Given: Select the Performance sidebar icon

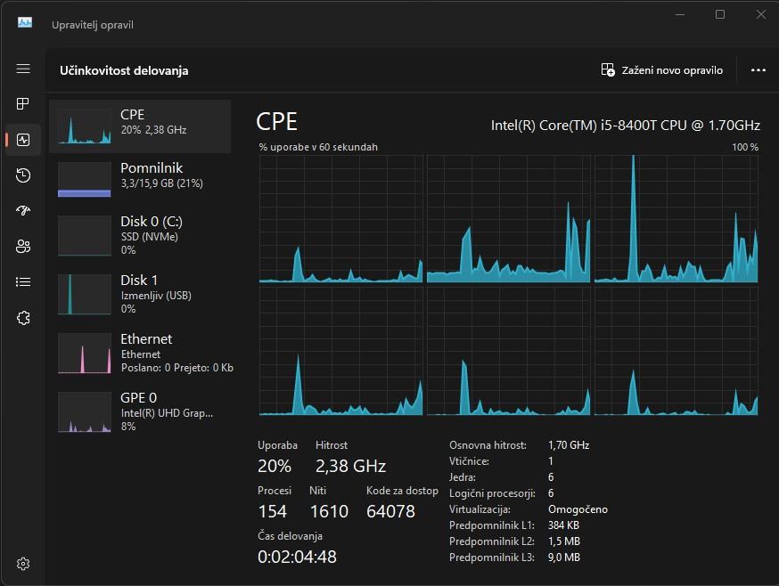Looking at the screenshot, I should 23,140.
